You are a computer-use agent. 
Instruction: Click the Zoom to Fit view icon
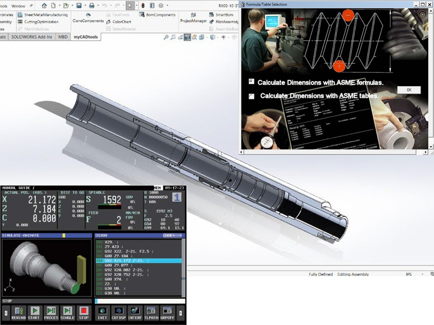(166, 37)
